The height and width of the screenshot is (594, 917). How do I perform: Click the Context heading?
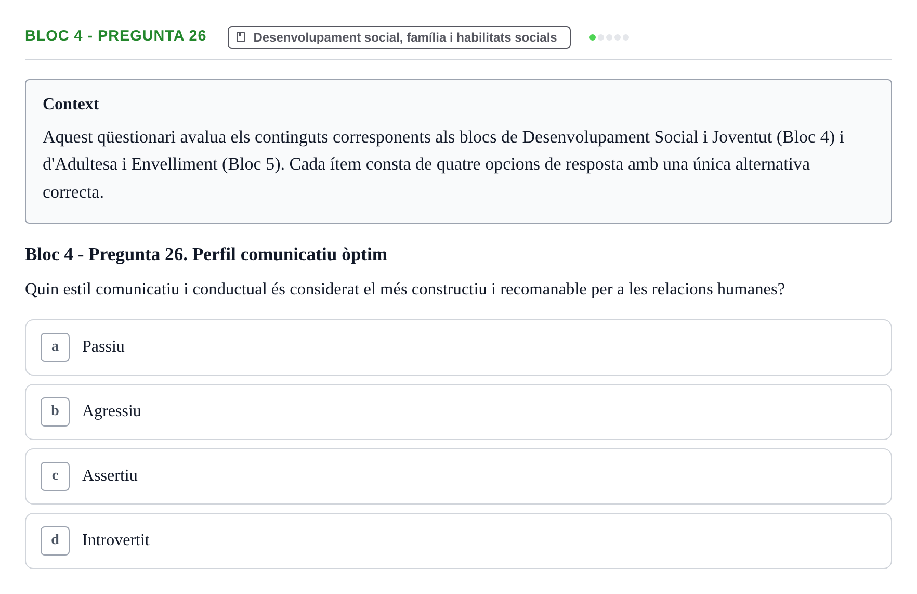(x=71, y=104)
